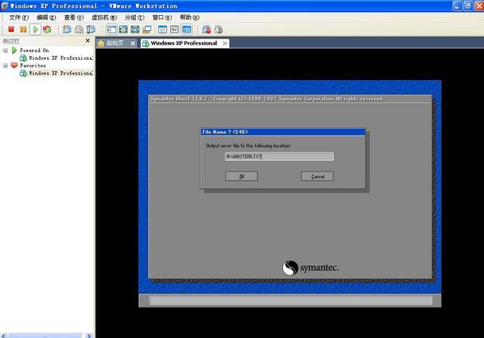484x338 pixels.
Task: Collapse the Favorites tree group
Action: tap(5, 66)
